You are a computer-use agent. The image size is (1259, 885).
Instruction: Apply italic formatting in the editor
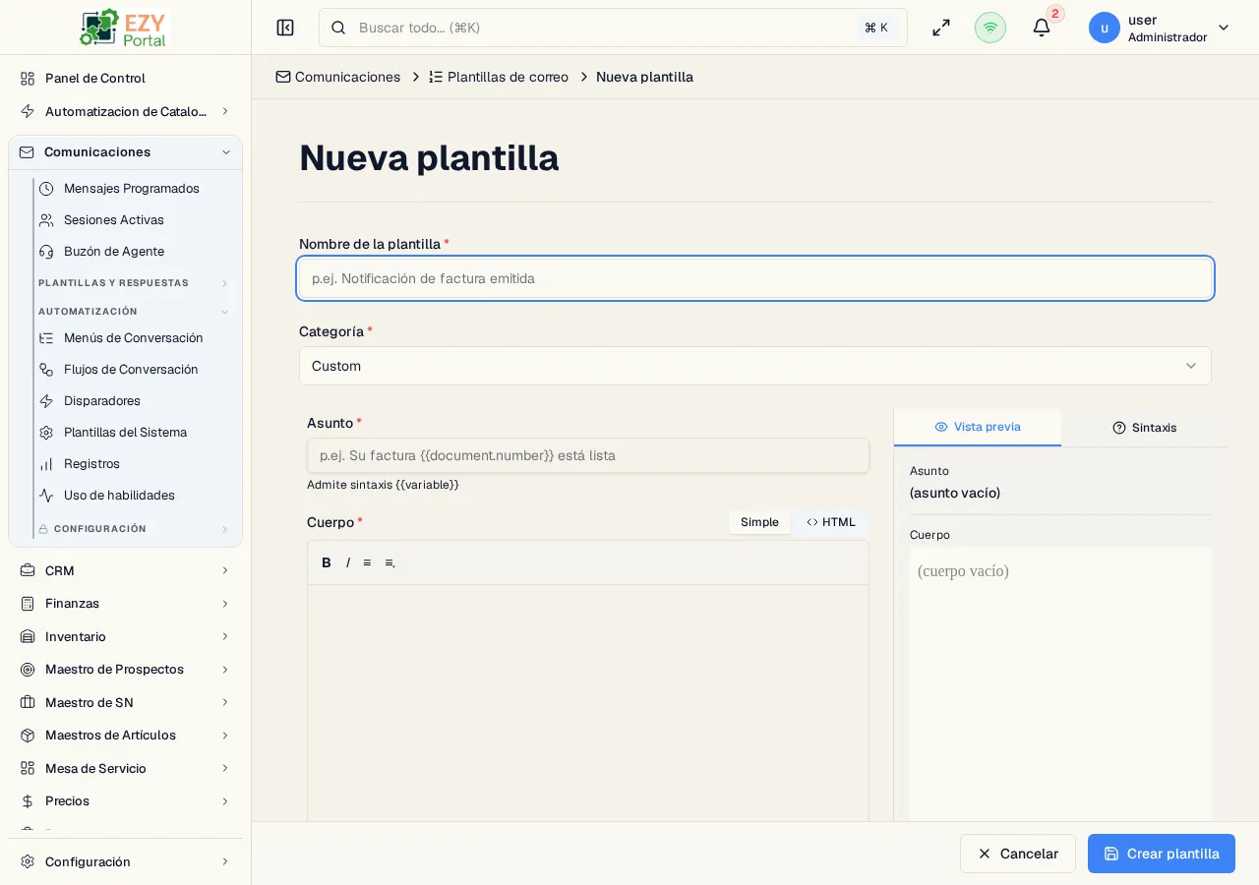(x=347, y=562)
